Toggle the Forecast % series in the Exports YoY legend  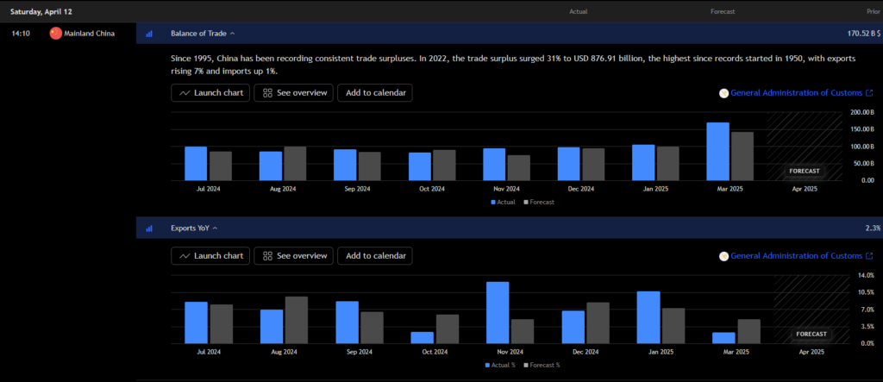[541, 365]
